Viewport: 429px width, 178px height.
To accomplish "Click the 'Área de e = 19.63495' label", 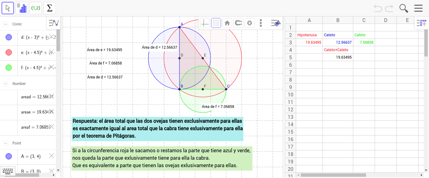I will click(x=105, y=50).
